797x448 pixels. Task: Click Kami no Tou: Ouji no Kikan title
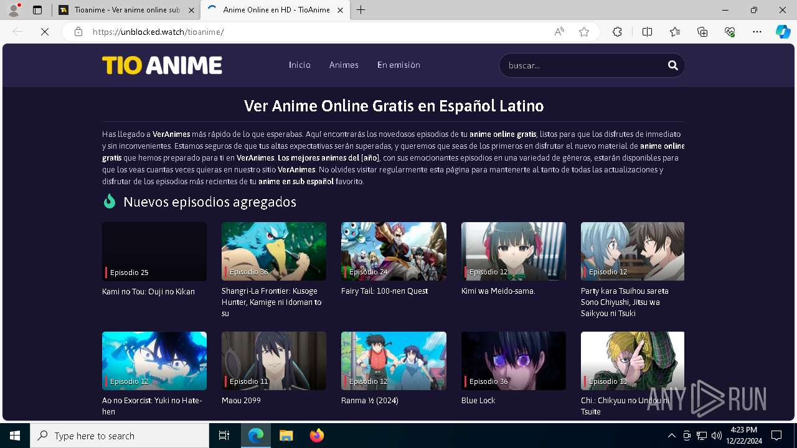point(148,291)
